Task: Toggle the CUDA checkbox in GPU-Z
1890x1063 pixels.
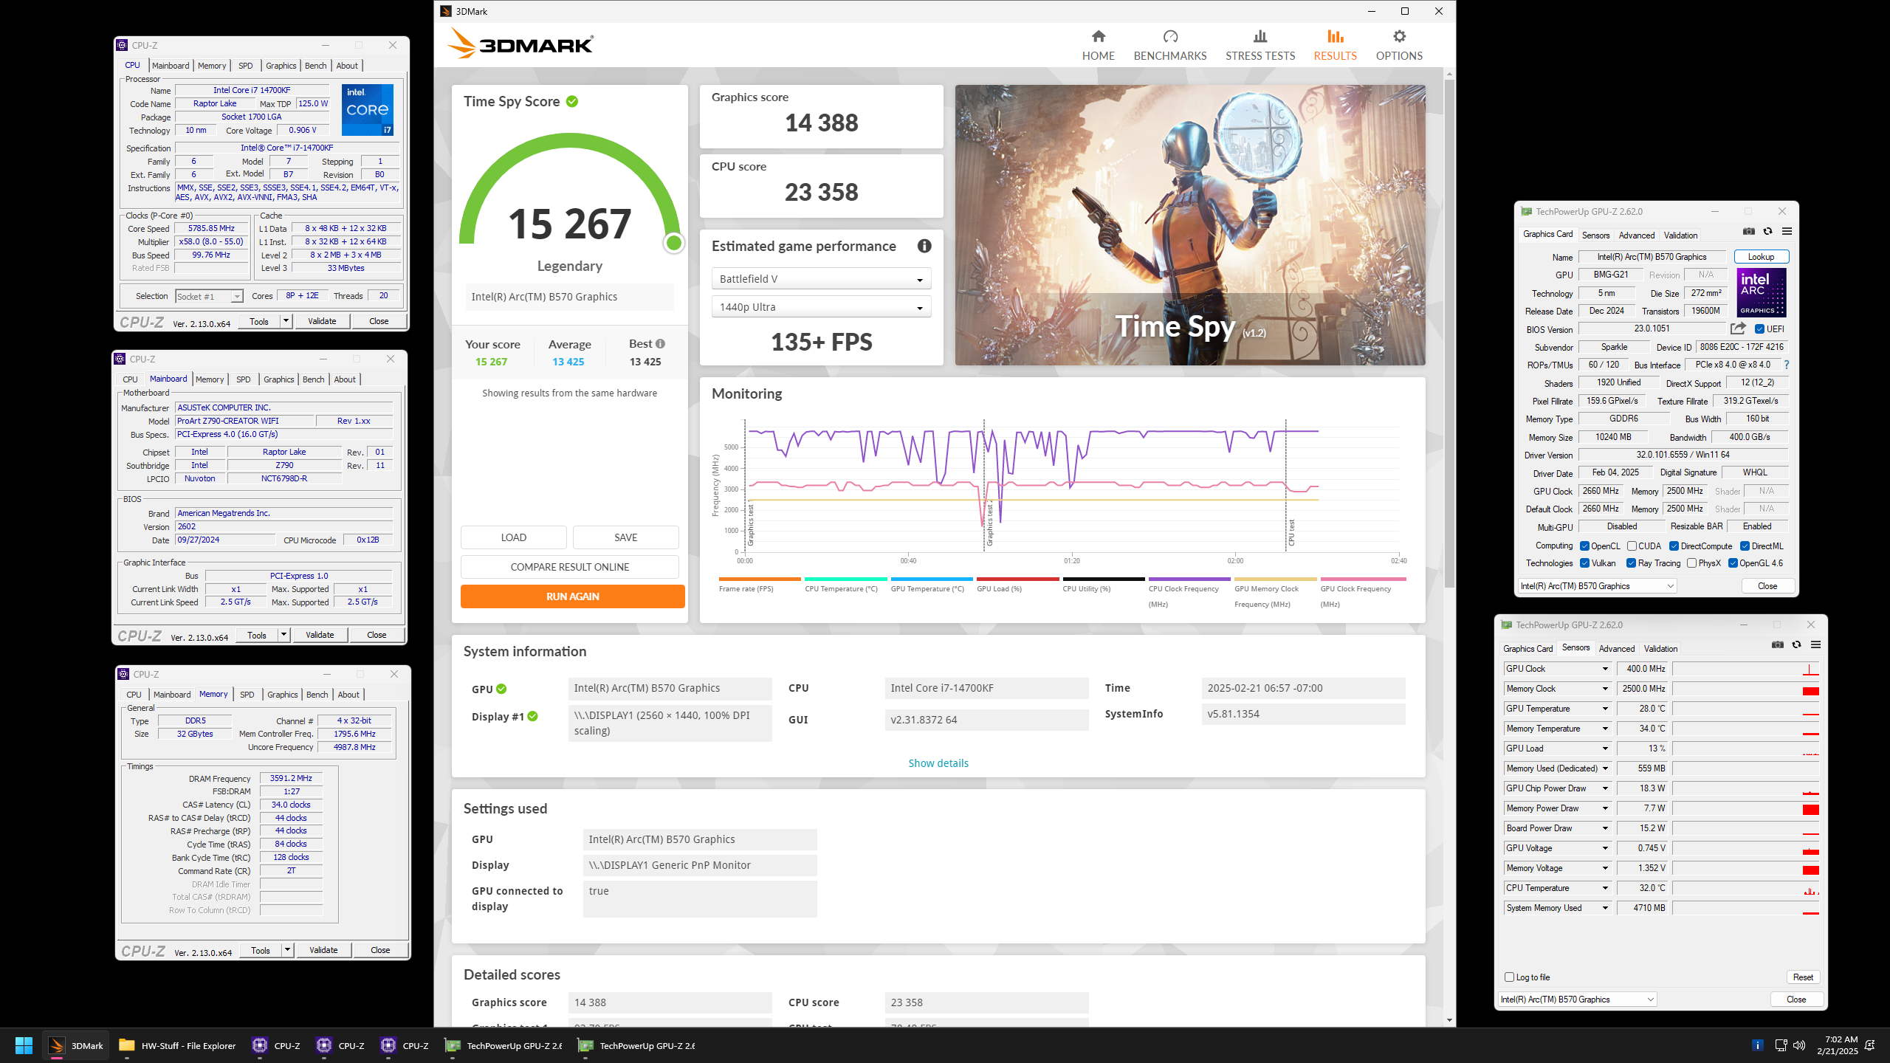Action: click(x=1632, y=546)
